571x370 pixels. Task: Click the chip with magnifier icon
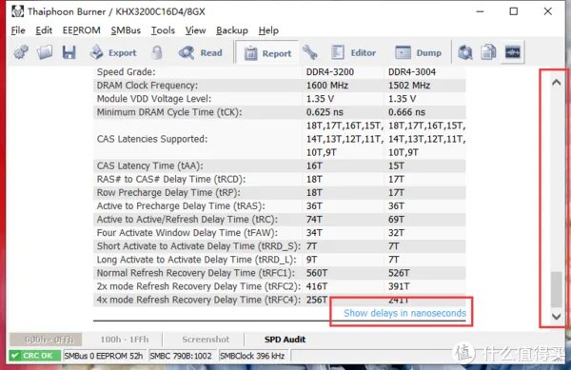pos(465,52)
